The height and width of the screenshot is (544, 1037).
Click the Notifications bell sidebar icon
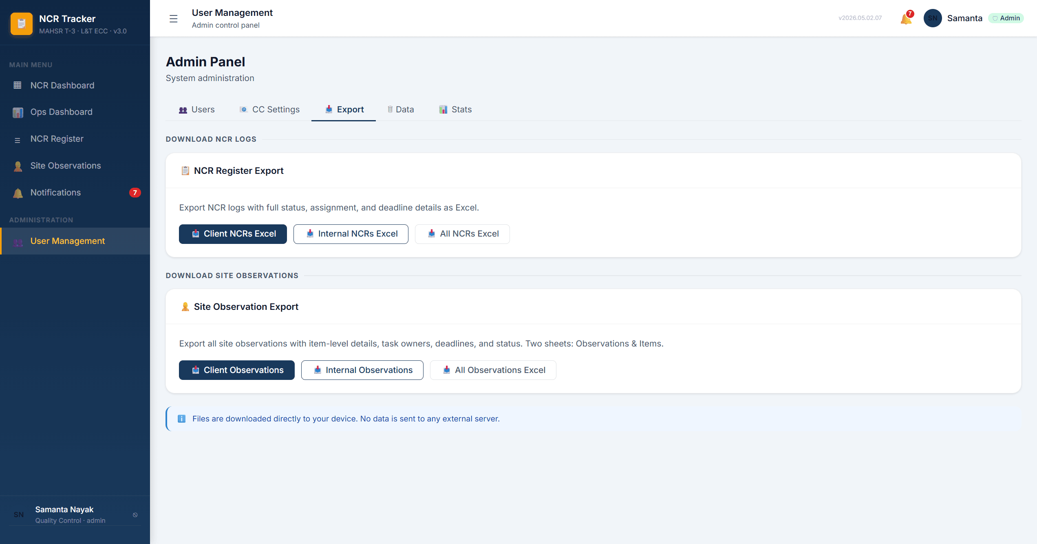click(18, 193)
